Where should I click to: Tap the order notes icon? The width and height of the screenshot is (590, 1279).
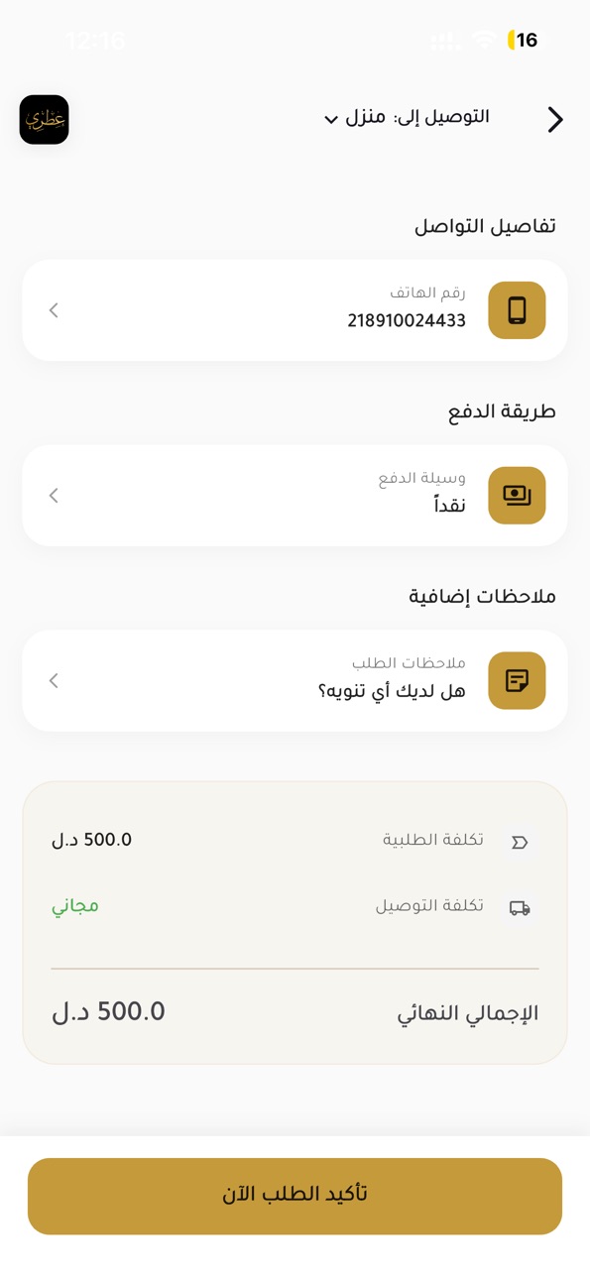(x=517, y=680)
